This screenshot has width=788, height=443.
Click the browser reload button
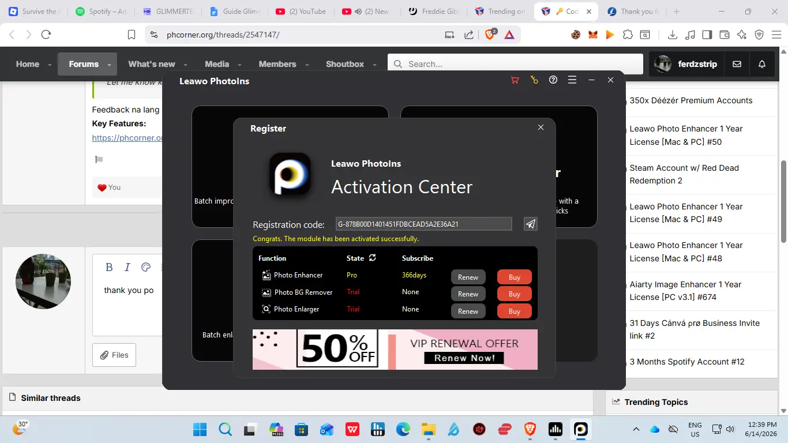[46, 35]
